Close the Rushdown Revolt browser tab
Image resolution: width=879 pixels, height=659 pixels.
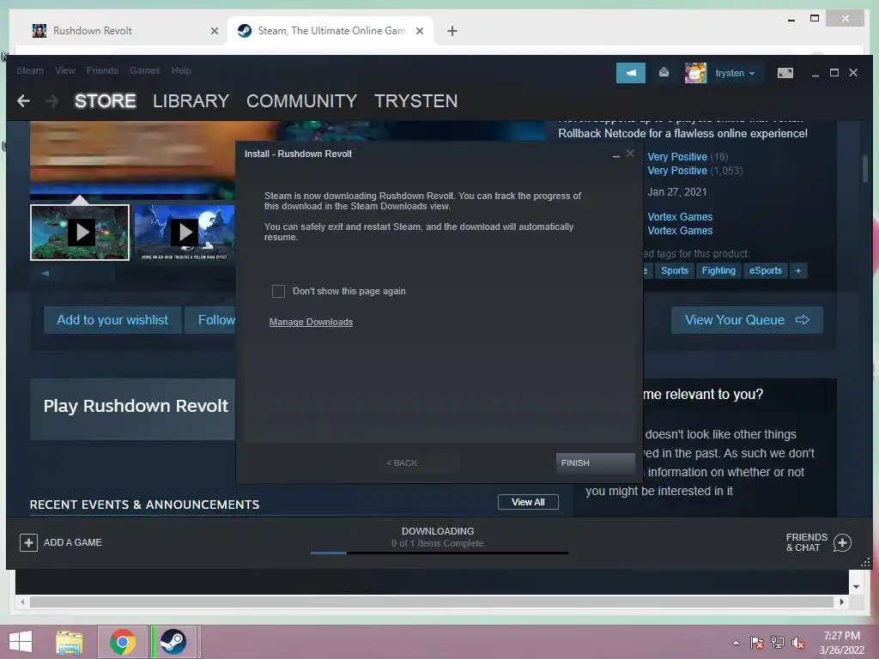[x=214, y=31]
